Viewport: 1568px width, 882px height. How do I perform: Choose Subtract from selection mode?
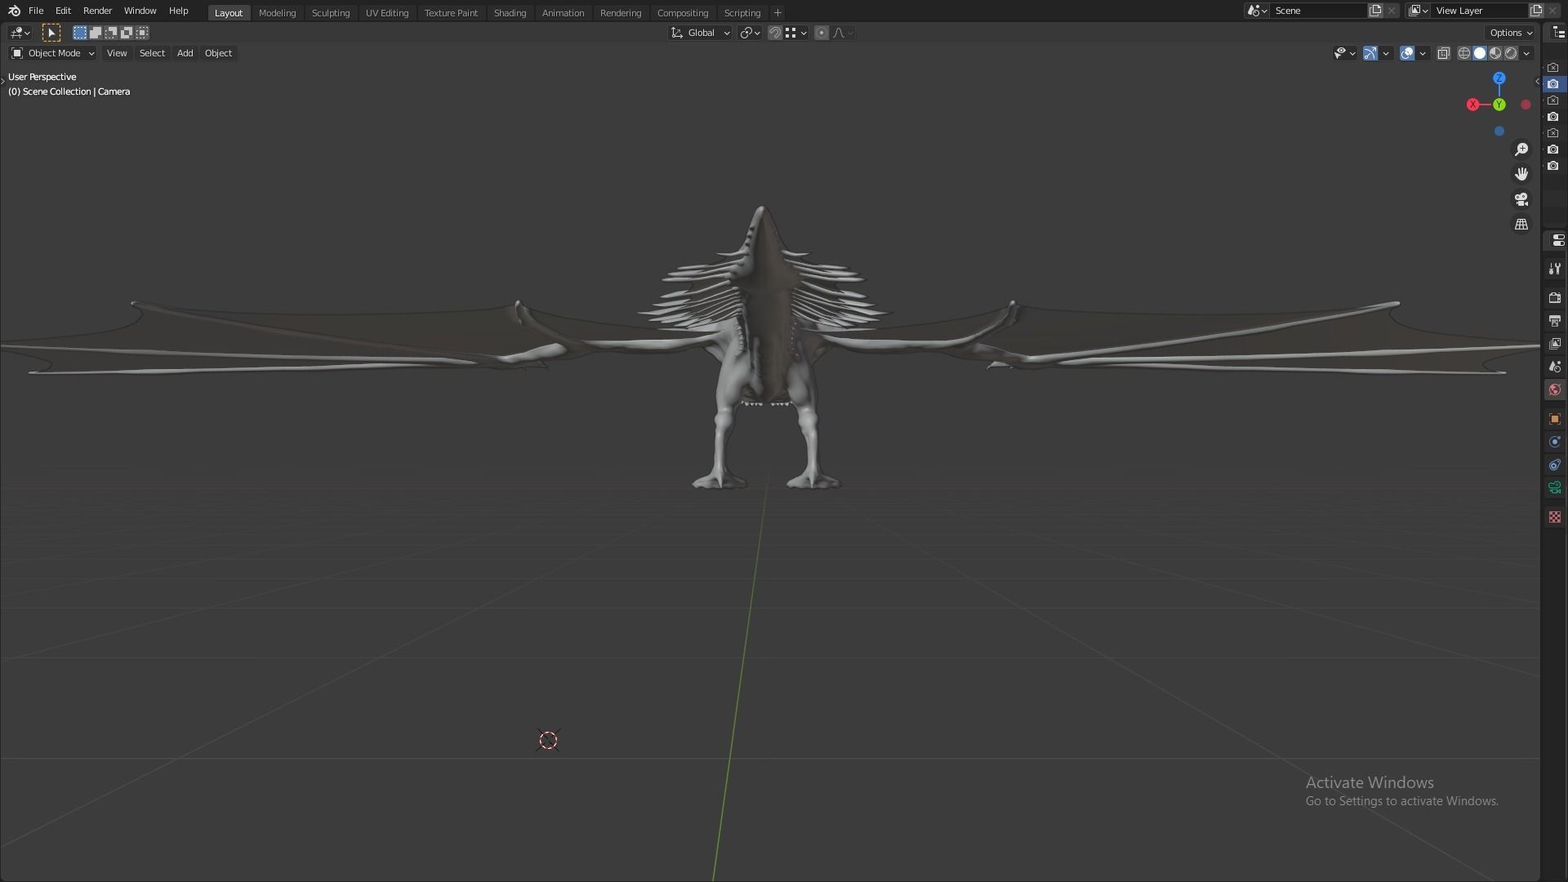click(111, 33)
